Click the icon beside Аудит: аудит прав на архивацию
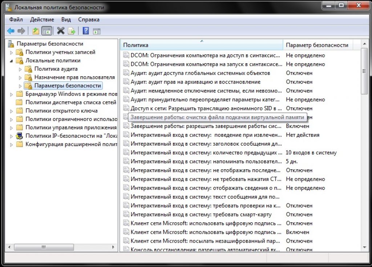 [x=126, y=82]
